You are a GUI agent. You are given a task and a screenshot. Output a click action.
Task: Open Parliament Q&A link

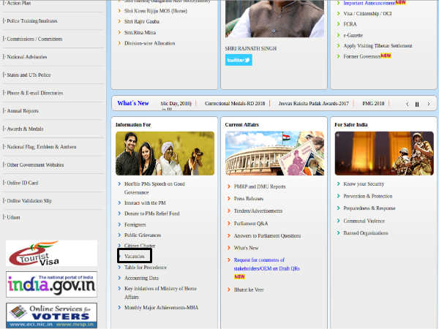[x=250, y=224]
